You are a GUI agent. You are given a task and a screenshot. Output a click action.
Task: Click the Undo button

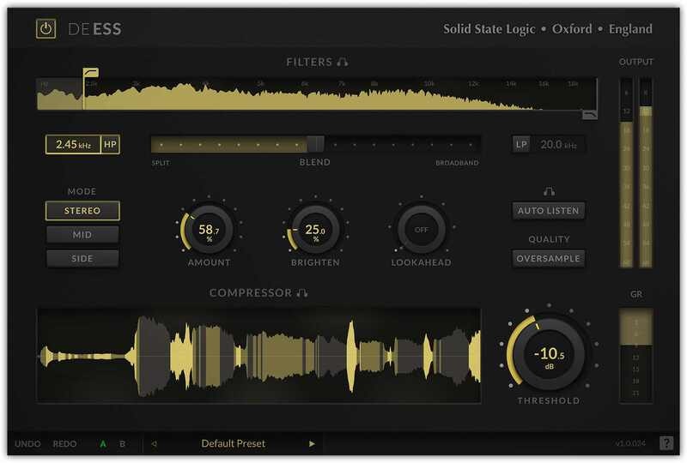click(x=27, y=444)
